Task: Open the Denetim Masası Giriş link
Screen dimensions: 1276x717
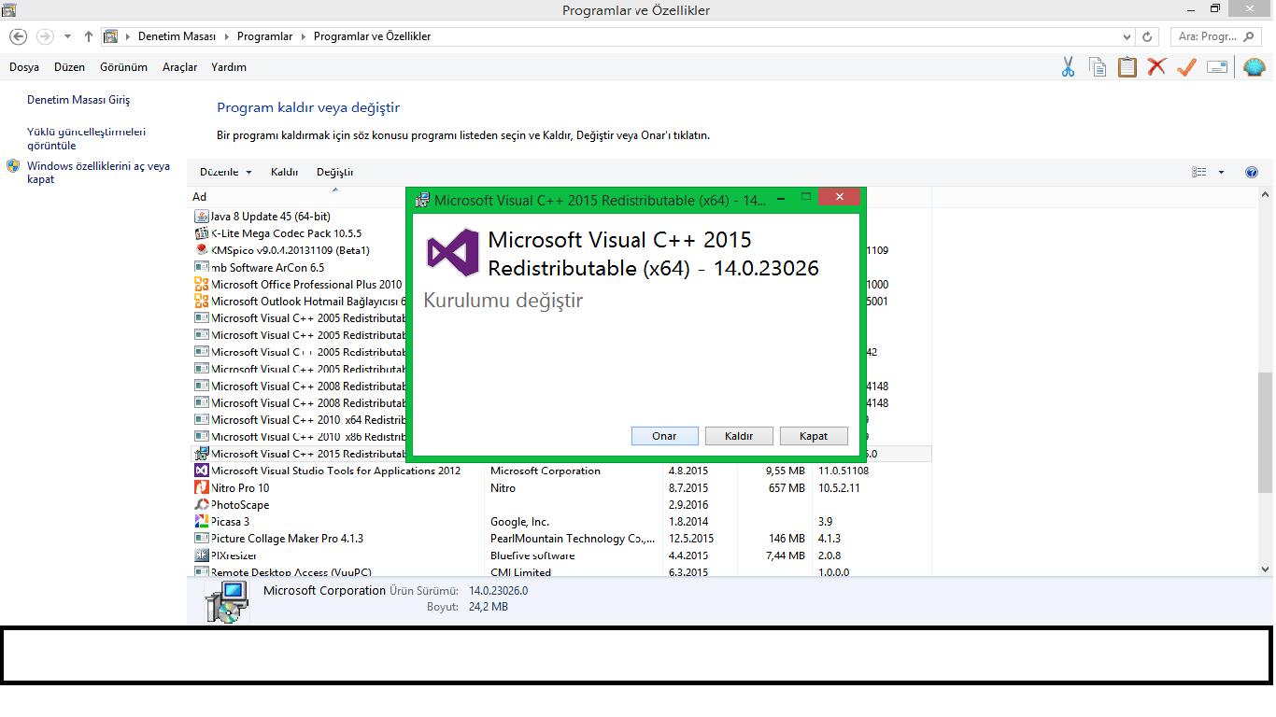Action: point(78,100)
